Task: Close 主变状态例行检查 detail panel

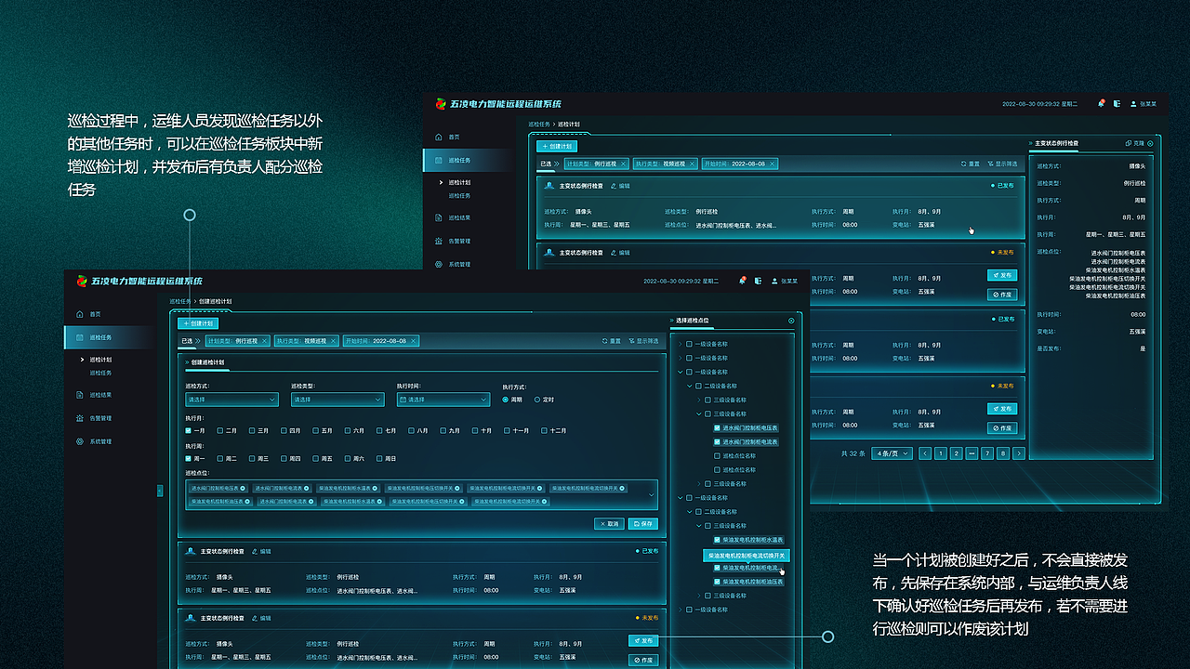Action: click(x=1150, y=143)
